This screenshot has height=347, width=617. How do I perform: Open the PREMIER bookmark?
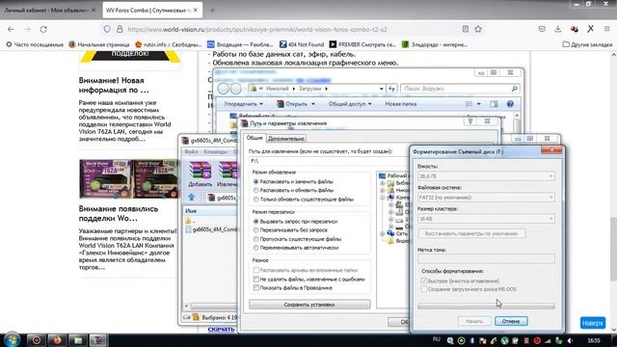[362, 44]
